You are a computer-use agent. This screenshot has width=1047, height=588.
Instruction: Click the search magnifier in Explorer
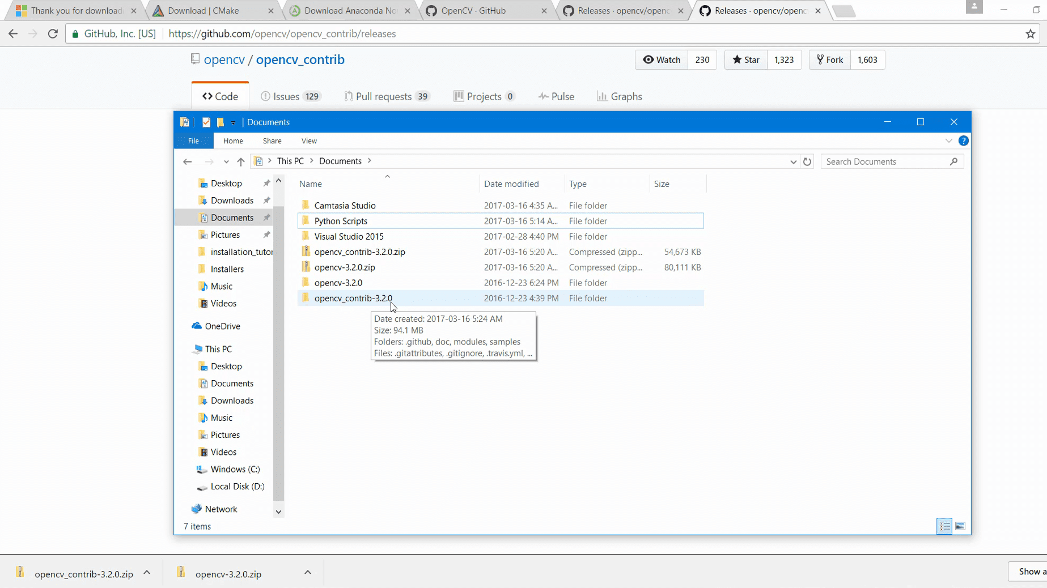tap(954, 161)
